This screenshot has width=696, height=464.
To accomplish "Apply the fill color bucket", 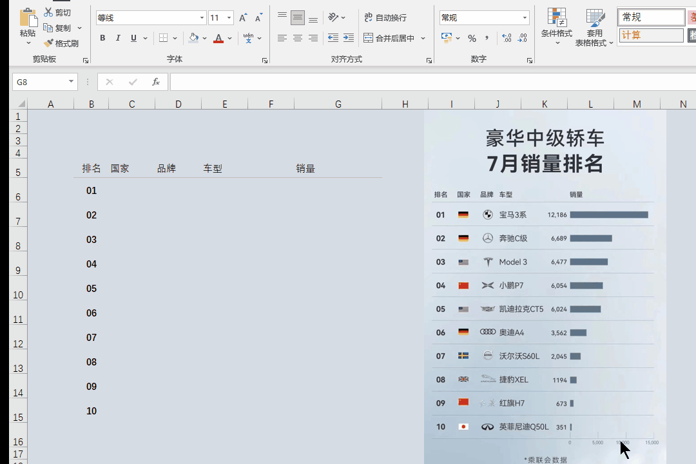I will click(193, 38).
